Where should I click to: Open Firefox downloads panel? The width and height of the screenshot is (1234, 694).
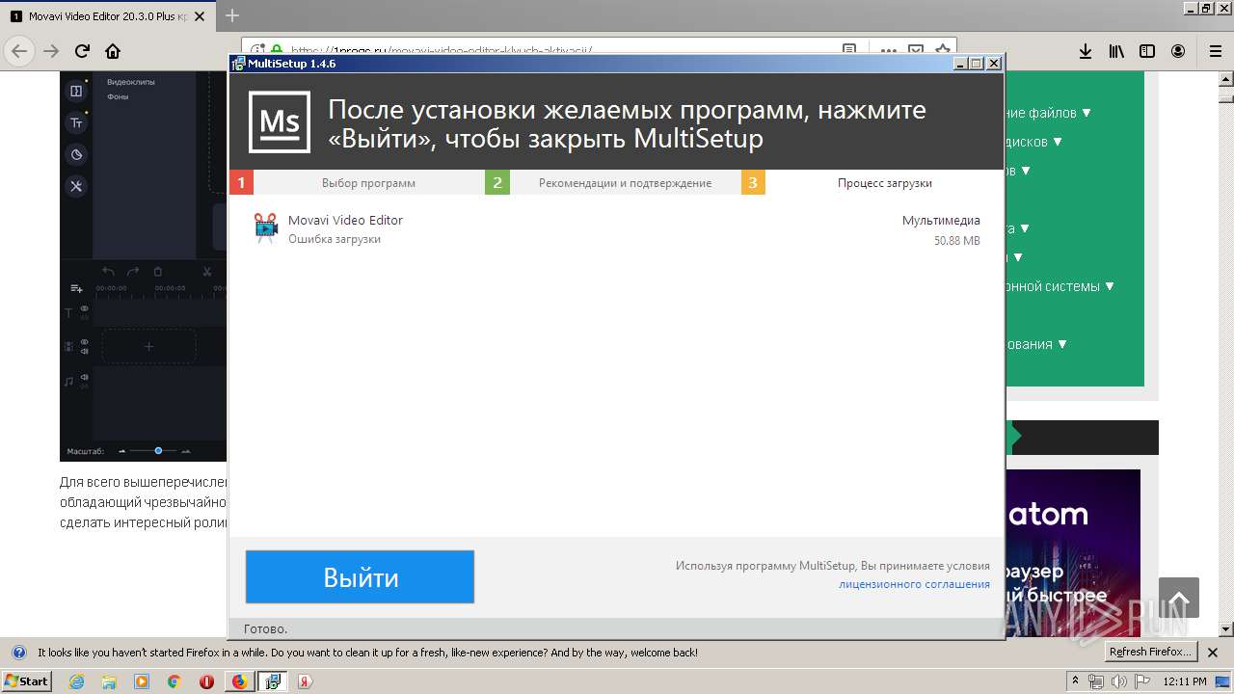[1085, 51]
